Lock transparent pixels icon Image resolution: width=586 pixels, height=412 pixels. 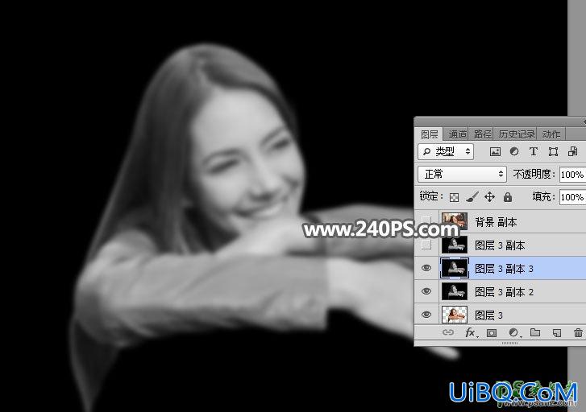pos(454,197)
